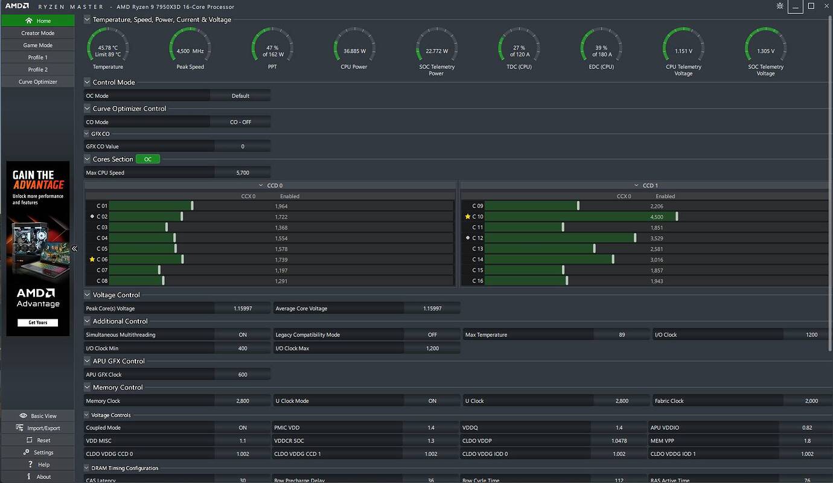Select the Curve Optimizer tab
Screen dimensions: 833x483
[x=37, y=82]
